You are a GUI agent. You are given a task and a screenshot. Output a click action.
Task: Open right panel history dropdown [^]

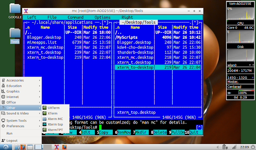(x=195, y=22)
